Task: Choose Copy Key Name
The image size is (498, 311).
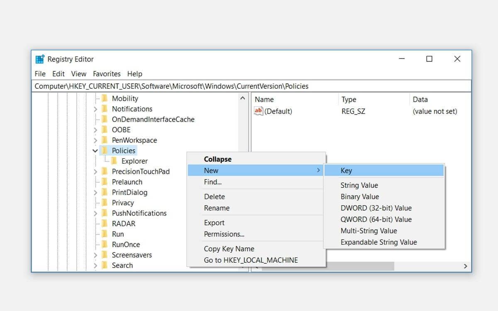Action: [256, 249]
